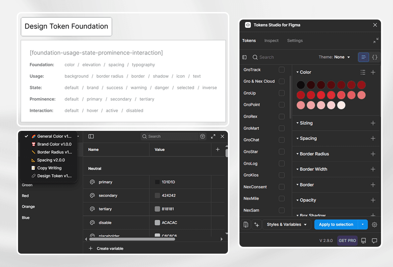Enable the GroChat token set
The image size is (393, 267).
tap(282, 140)
